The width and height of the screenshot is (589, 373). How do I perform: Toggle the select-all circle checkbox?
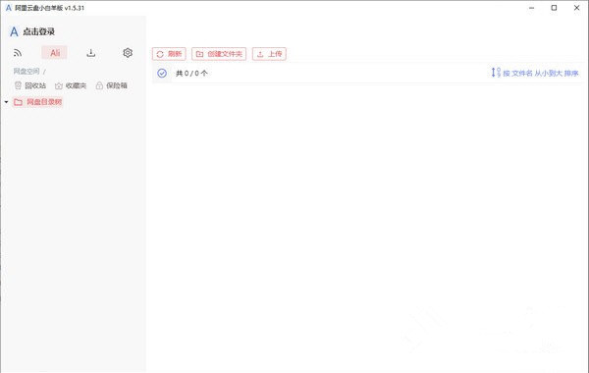pos(162,74)
